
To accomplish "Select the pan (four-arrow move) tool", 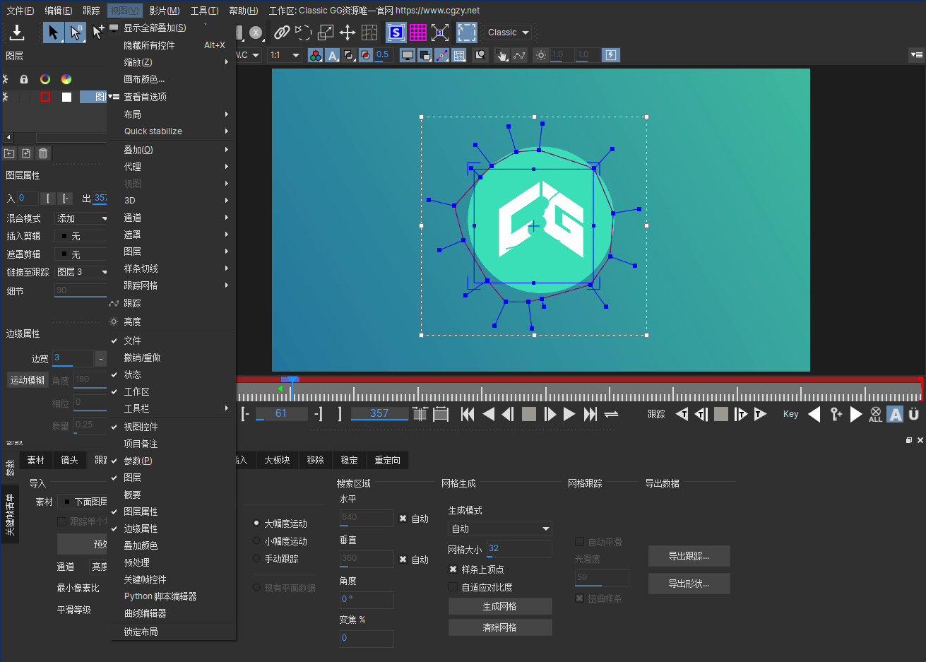I will coord(348,32).
